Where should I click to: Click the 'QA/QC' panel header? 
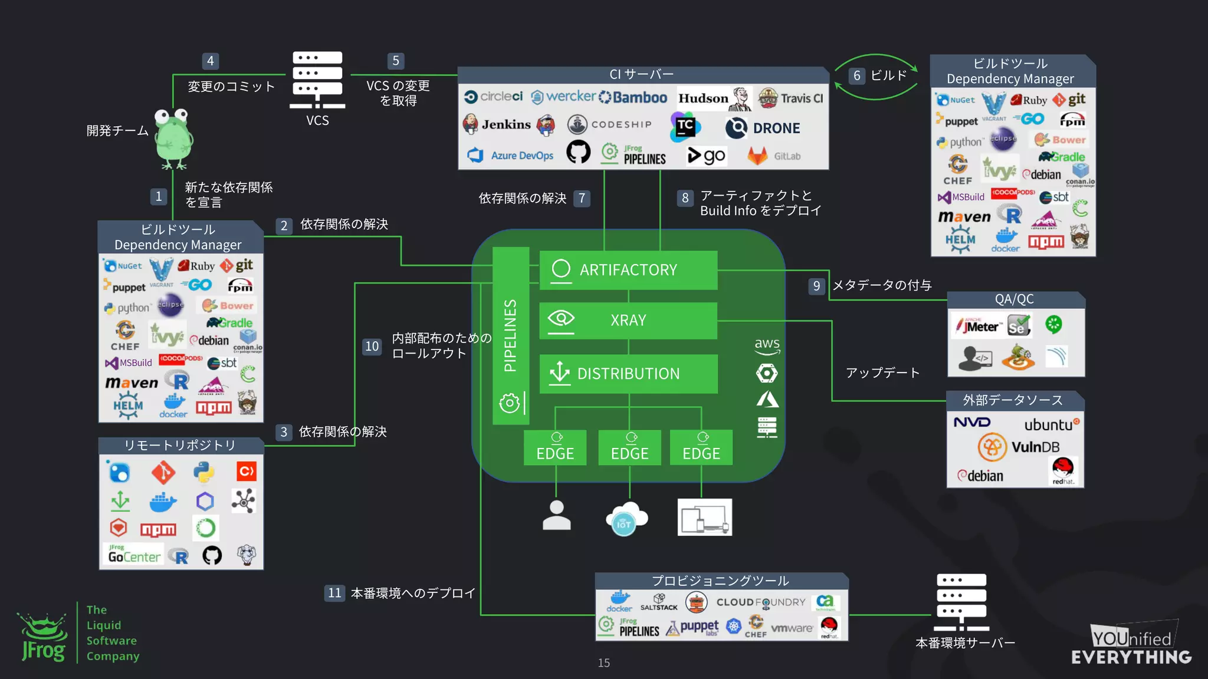(x=1015, y=299)
